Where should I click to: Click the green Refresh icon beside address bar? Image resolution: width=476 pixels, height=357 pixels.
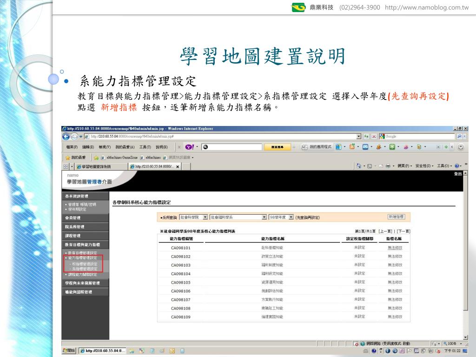click(366, 137)
